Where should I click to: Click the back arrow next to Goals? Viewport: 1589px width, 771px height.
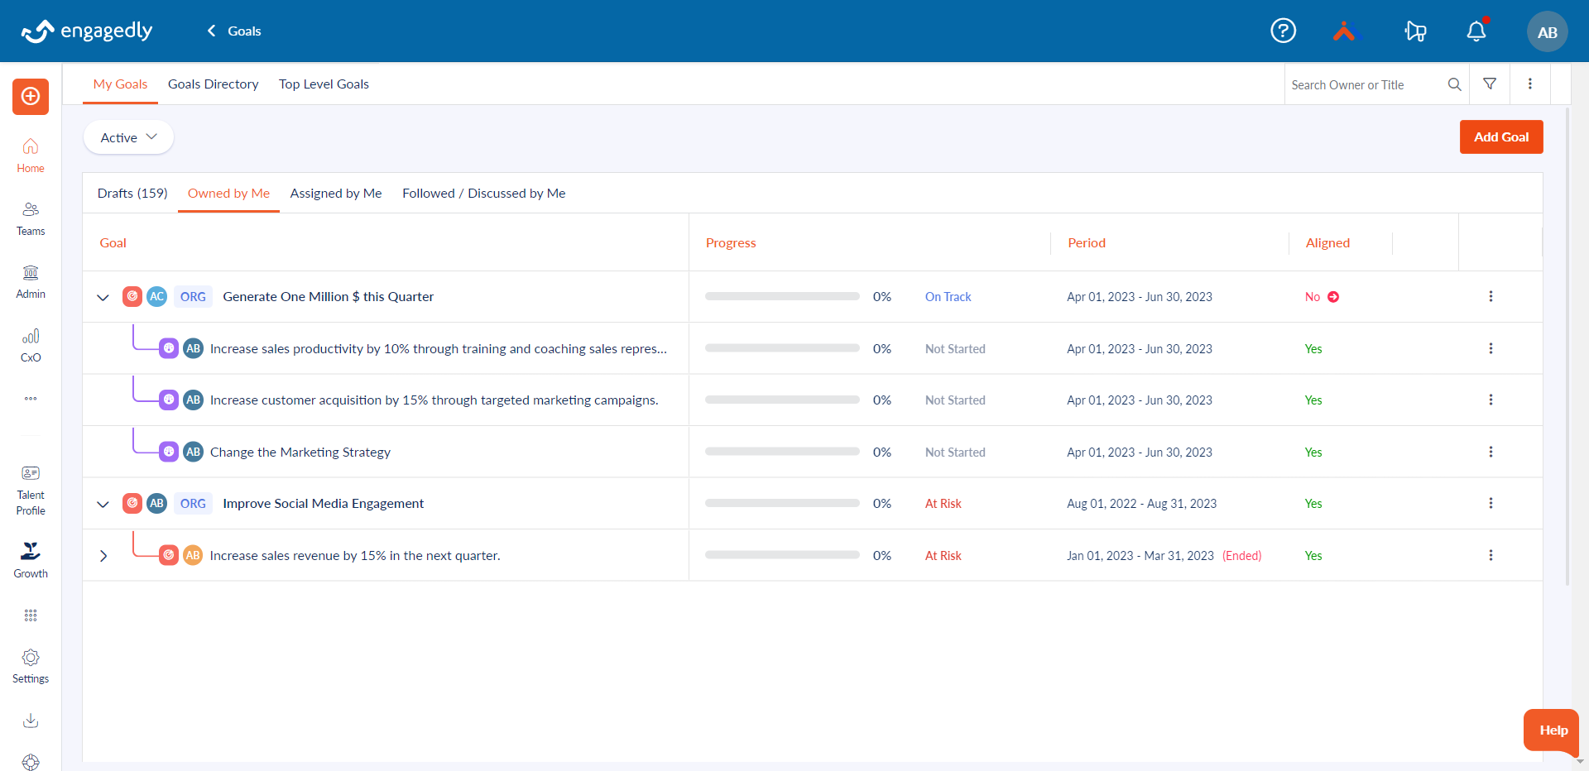tap(212, 31)
